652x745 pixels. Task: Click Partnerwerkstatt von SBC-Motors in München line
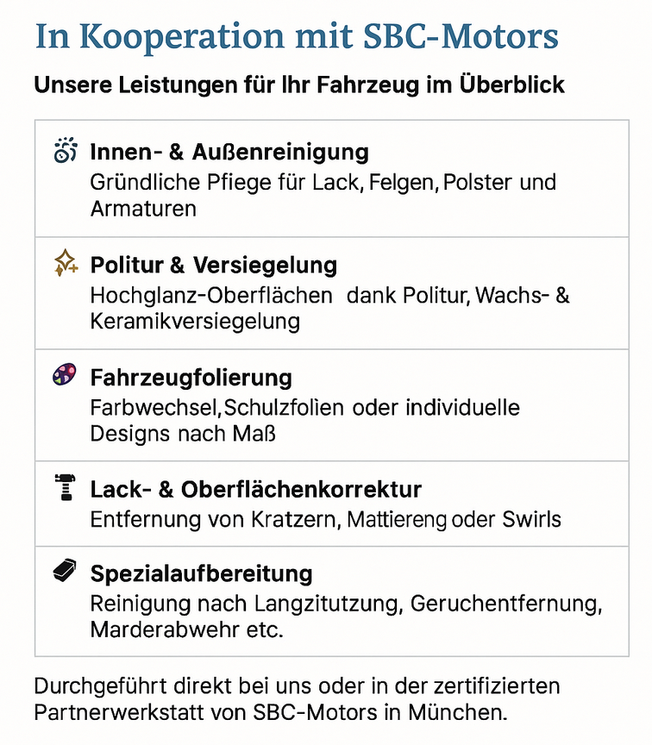[271, 713]
